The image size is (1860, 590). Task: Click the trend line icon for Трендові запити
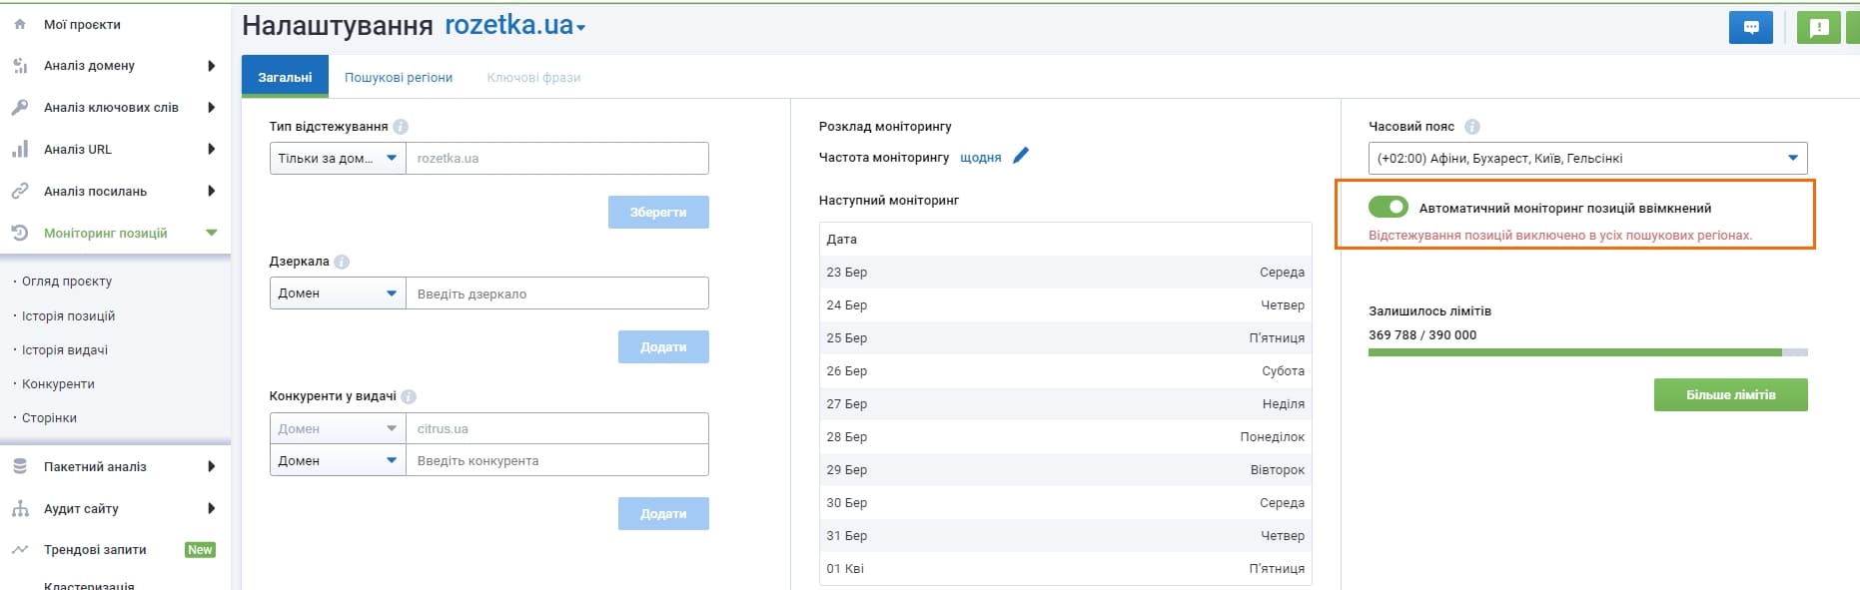click(20, 550)
